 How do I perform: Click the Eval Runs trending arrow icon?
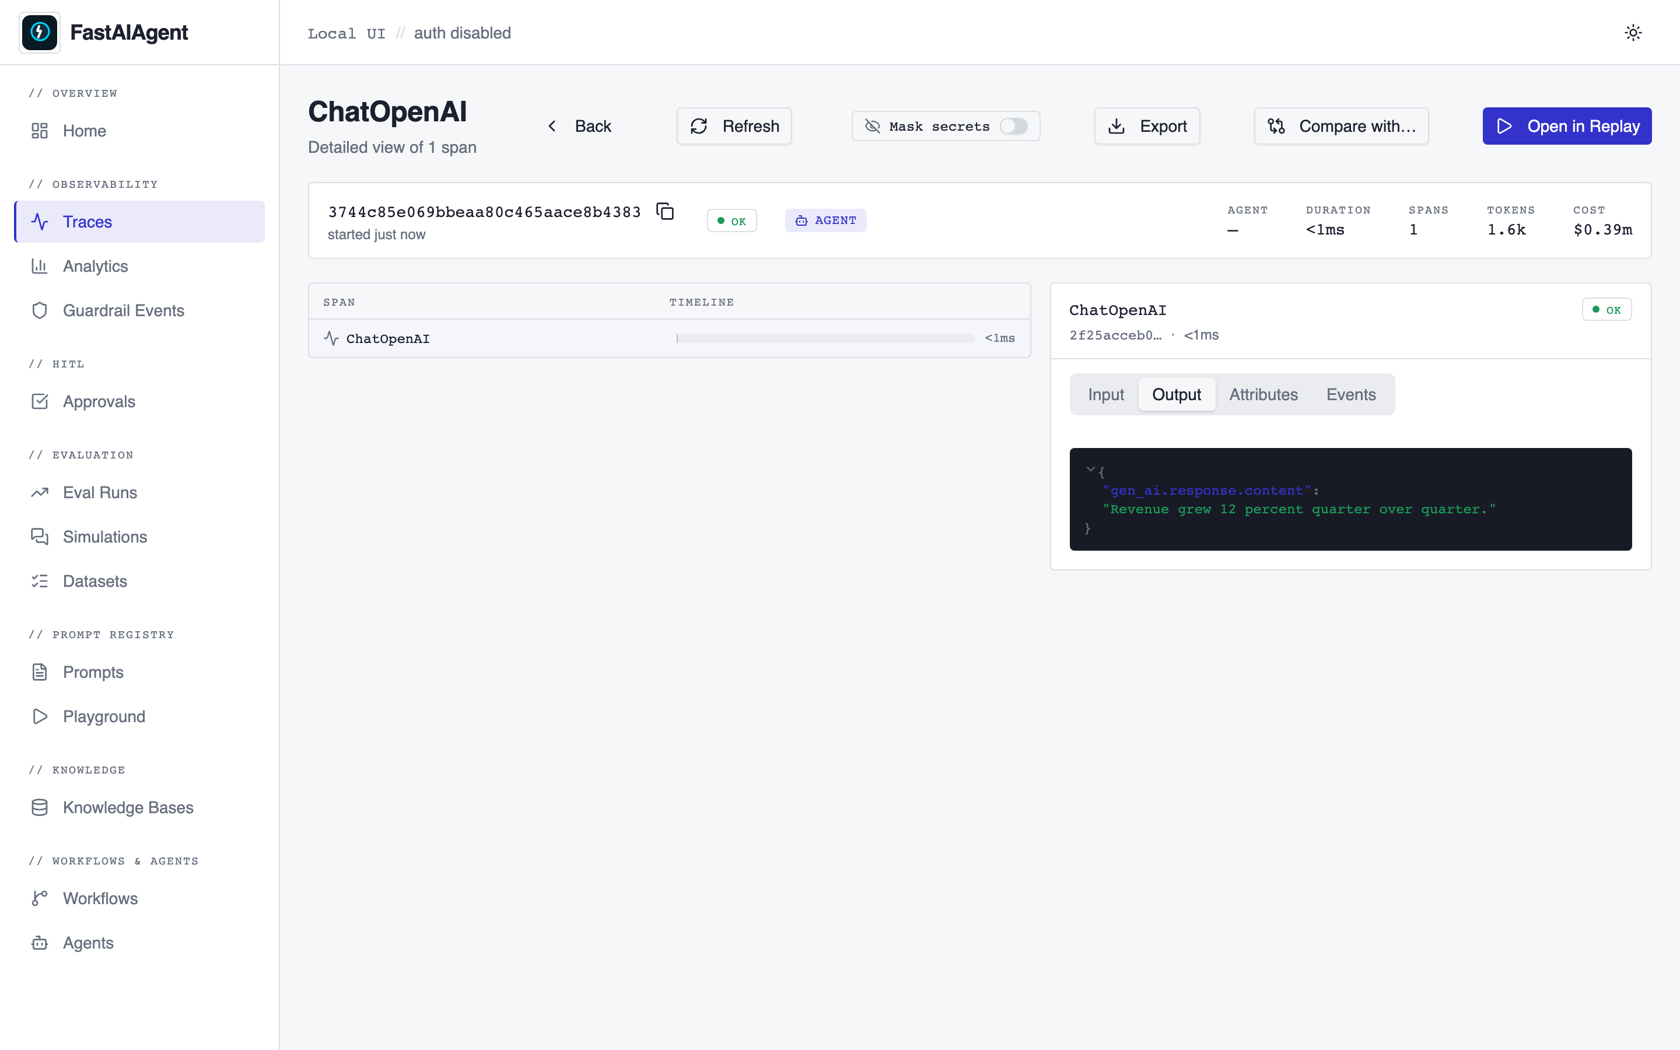pos(40,492)
